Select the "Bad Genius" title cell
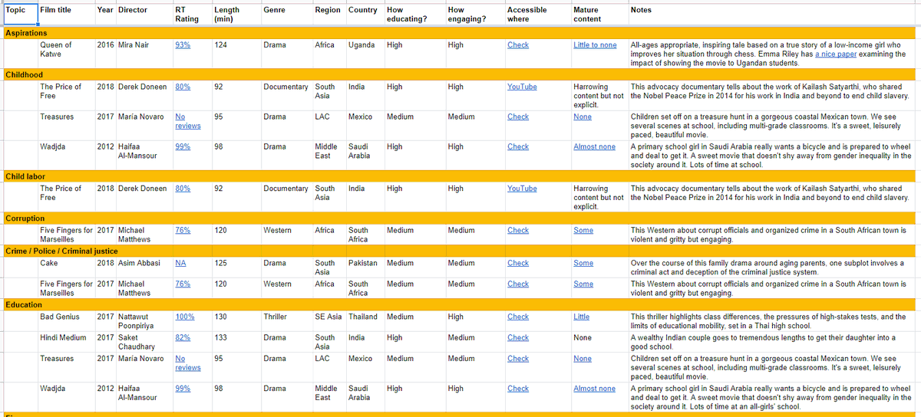 (x=66, y=321)
